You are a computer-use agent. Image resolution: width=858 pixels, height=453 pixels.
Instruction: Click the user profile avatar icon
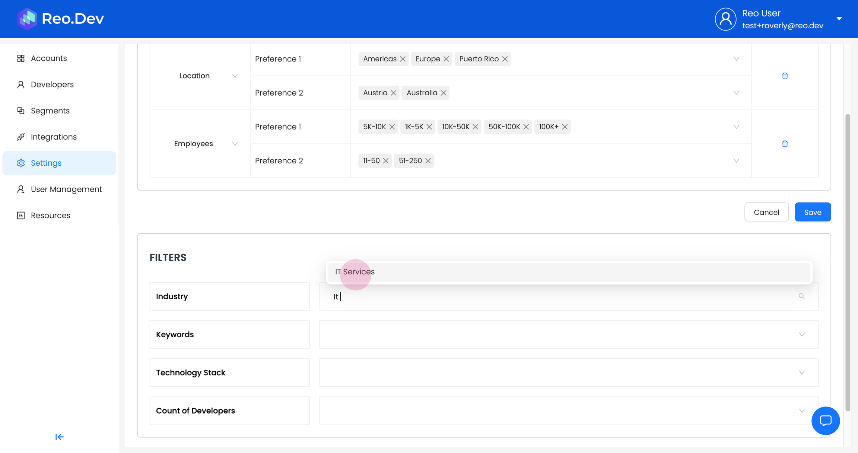click(725, 19)
